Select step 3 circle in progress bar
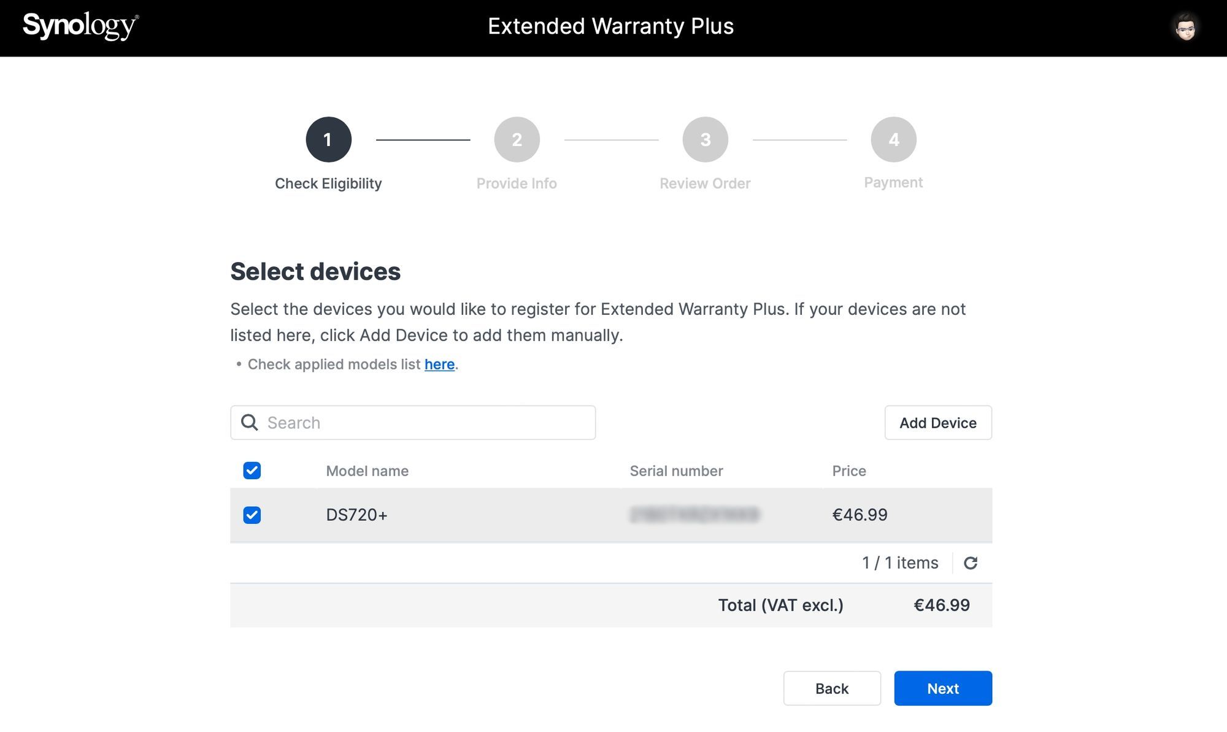 (705, 139)
